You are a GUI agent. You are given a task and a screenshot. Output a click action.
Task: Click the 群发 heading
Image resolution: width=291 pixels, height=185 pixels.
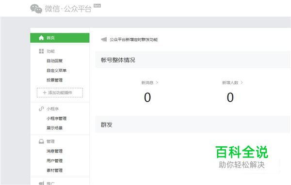(x=107, y=124)
